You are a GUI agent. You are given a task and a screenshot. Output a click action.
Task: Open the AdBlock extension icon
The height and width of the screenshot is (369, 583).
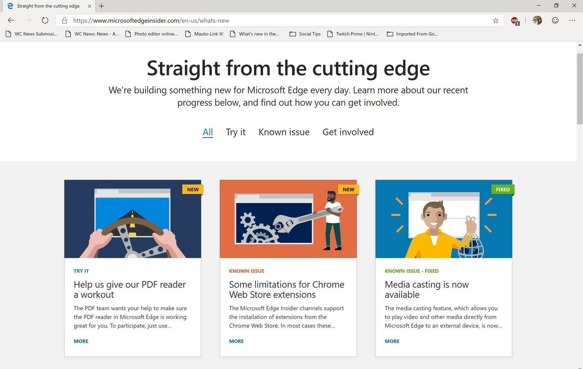[x=514, y=20]
